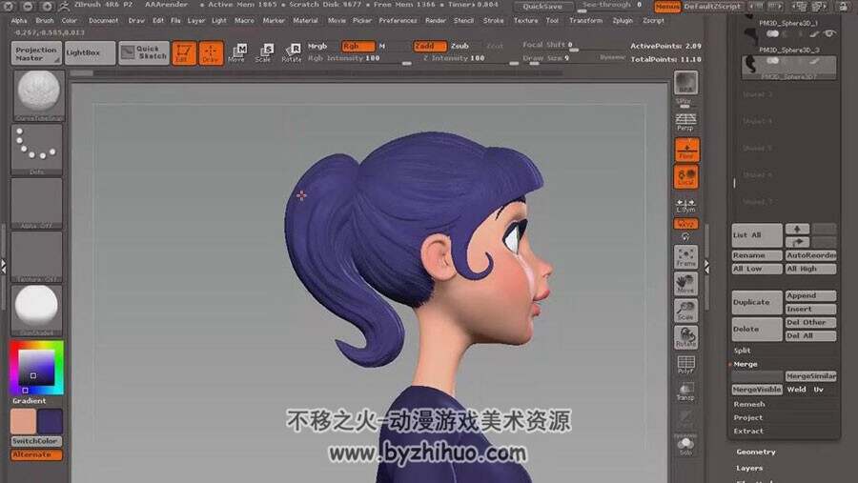
Task: Select the purple main color swatch
Action: point(51,421)
